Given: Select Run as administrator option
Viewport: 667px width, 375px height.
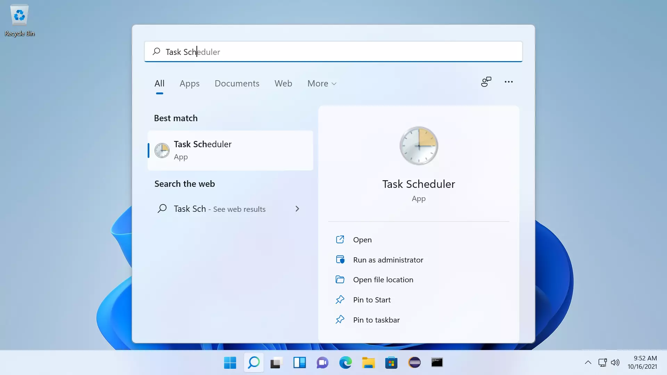Looking at the screenshot, I should [x=388, y=260].
